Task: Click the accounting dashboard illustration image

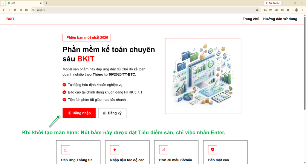Action: pyautogui.click(x=203, y=76)
